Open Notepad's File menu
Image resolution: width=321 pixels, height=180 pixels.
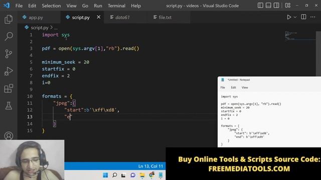coord(223,87)
